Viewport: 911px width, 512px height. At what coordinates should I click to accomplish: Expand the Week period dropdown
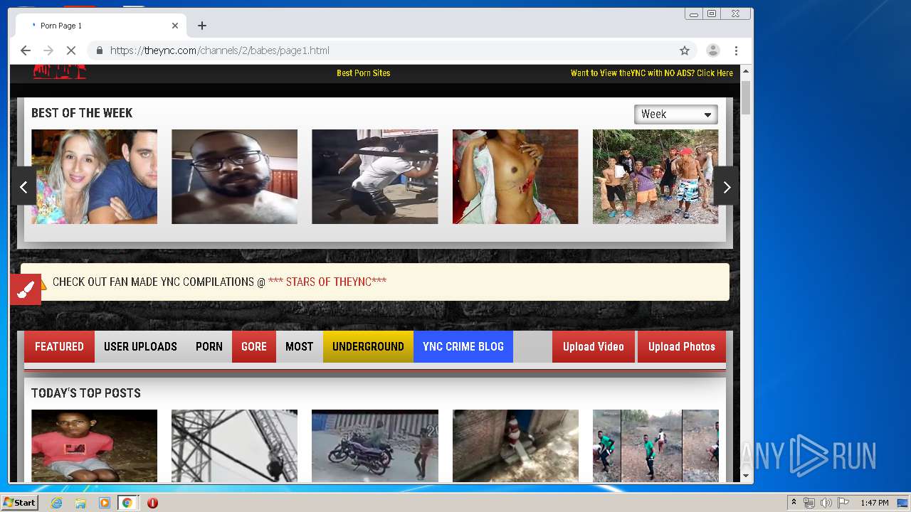click(x=675, y=114)
